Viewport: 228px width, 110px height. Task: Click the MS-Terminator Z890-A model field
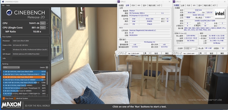click(142, 13)
